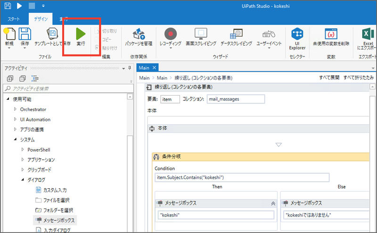Expand the UI Automation tree node
This screenshot has height=233, width=377.
coord(15,119)
